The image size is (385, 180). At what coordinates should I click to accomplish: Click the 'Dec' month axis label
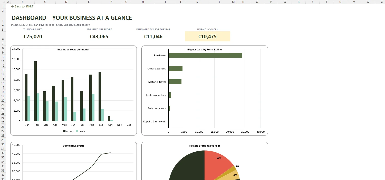pos(129,125)
